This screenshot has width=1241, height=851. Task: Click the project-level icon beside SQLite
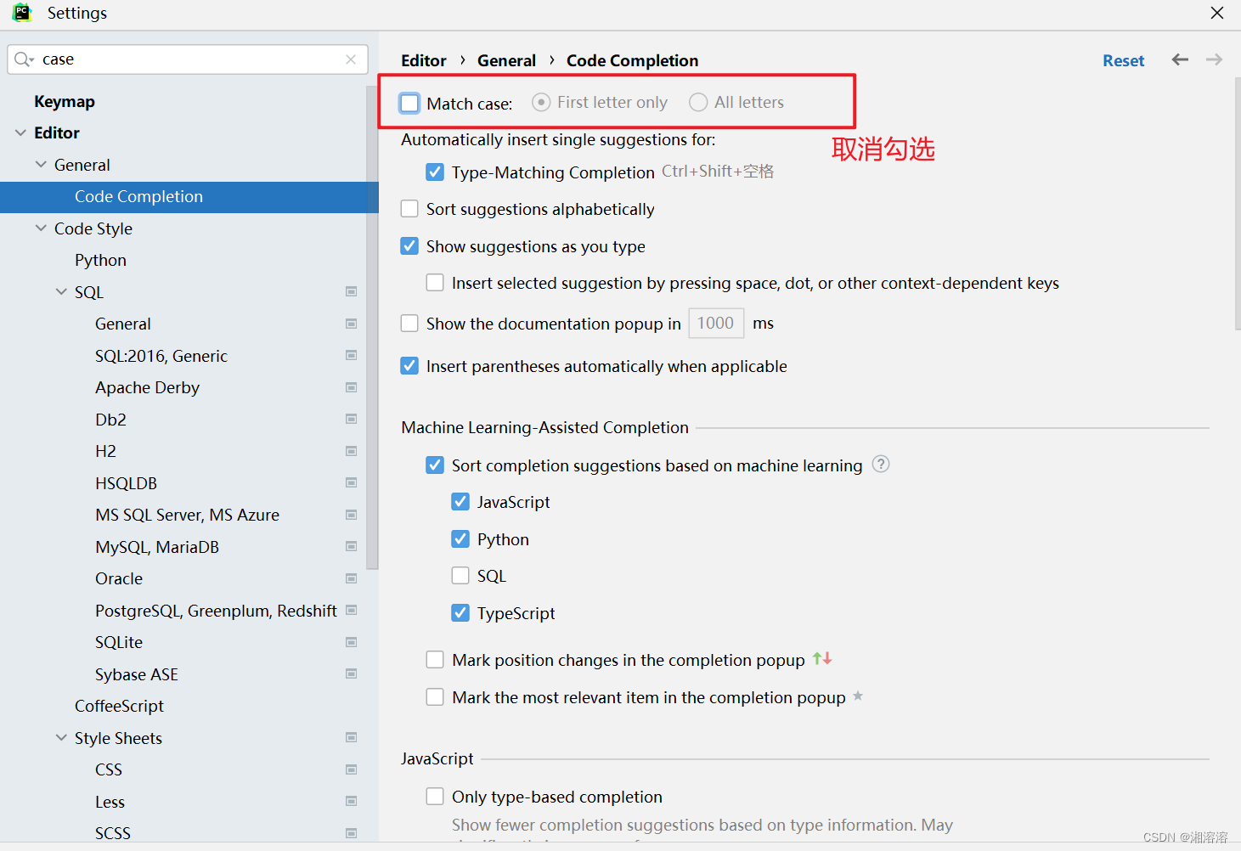tap(351, 642)
